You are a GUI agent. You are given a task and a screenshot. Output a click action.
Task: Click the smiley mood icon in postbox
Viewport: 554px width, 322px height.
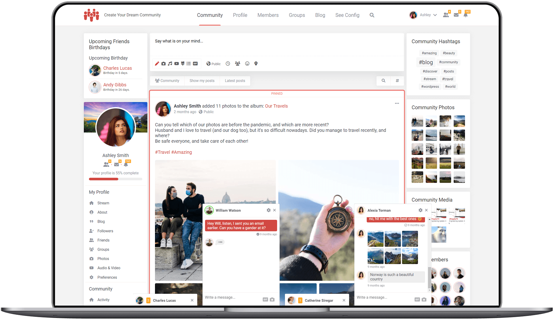pyautogui.click(x=247, y=64)
